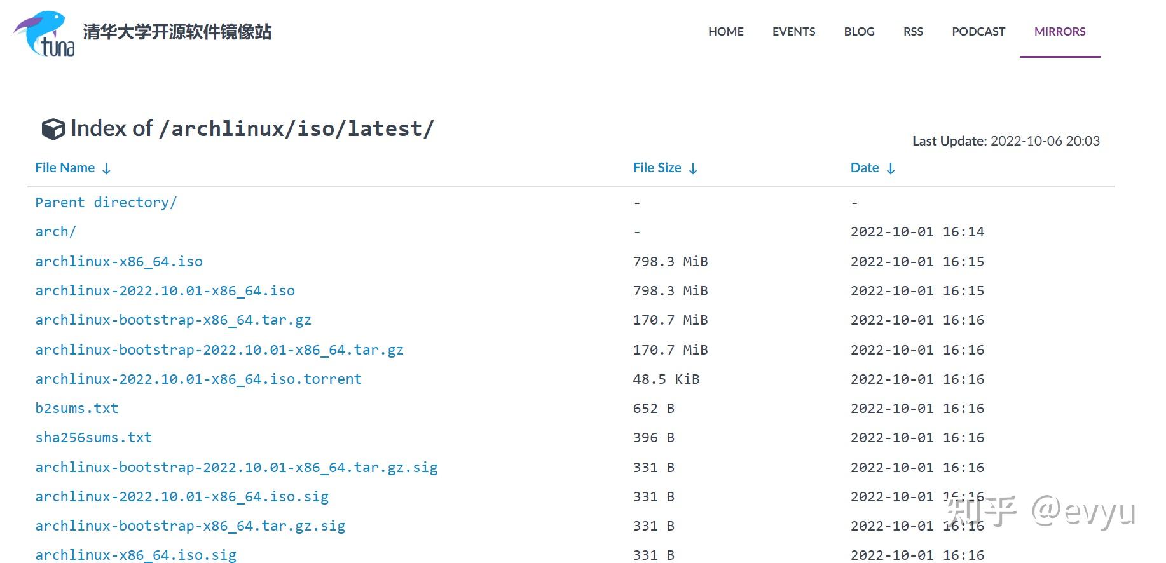
Task: Open b2sums.txt
Action: 77,409
